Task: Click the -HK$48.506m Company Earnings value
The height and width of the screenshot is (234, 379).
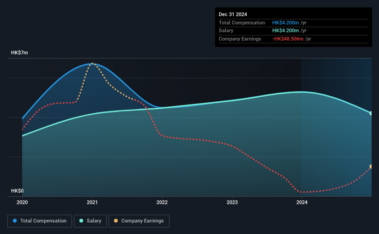Action: click(288, 39)
